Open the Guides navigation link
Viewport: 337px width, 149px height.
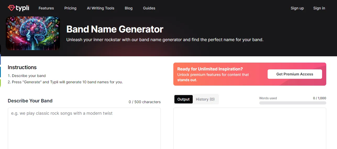[x=149, y=8]
